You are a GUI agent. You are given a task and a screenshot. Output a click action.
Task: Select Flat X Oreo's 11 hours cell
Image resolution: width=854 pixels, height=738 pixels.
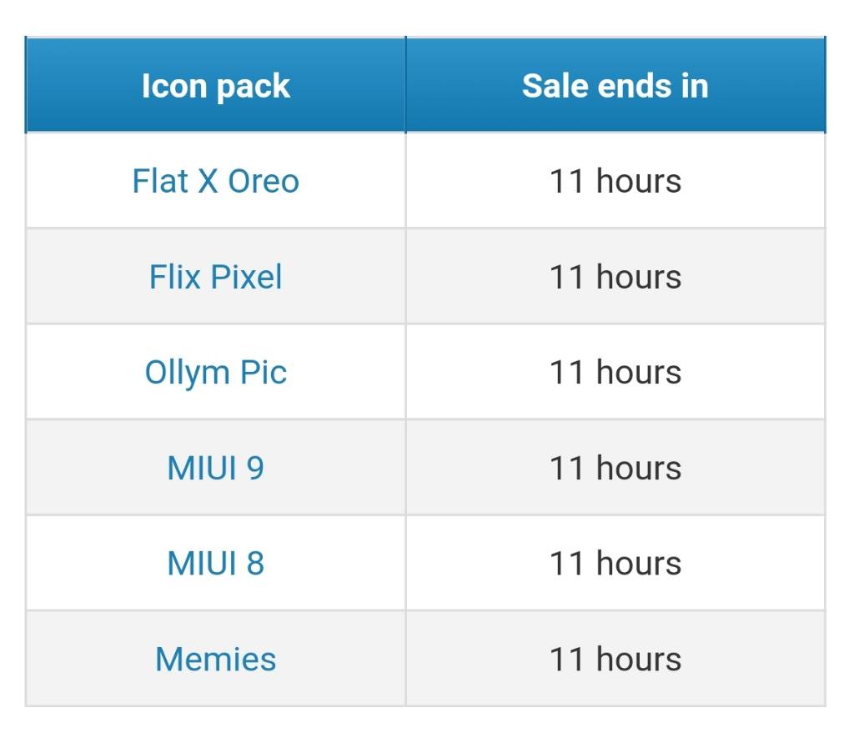pos(616,181)
